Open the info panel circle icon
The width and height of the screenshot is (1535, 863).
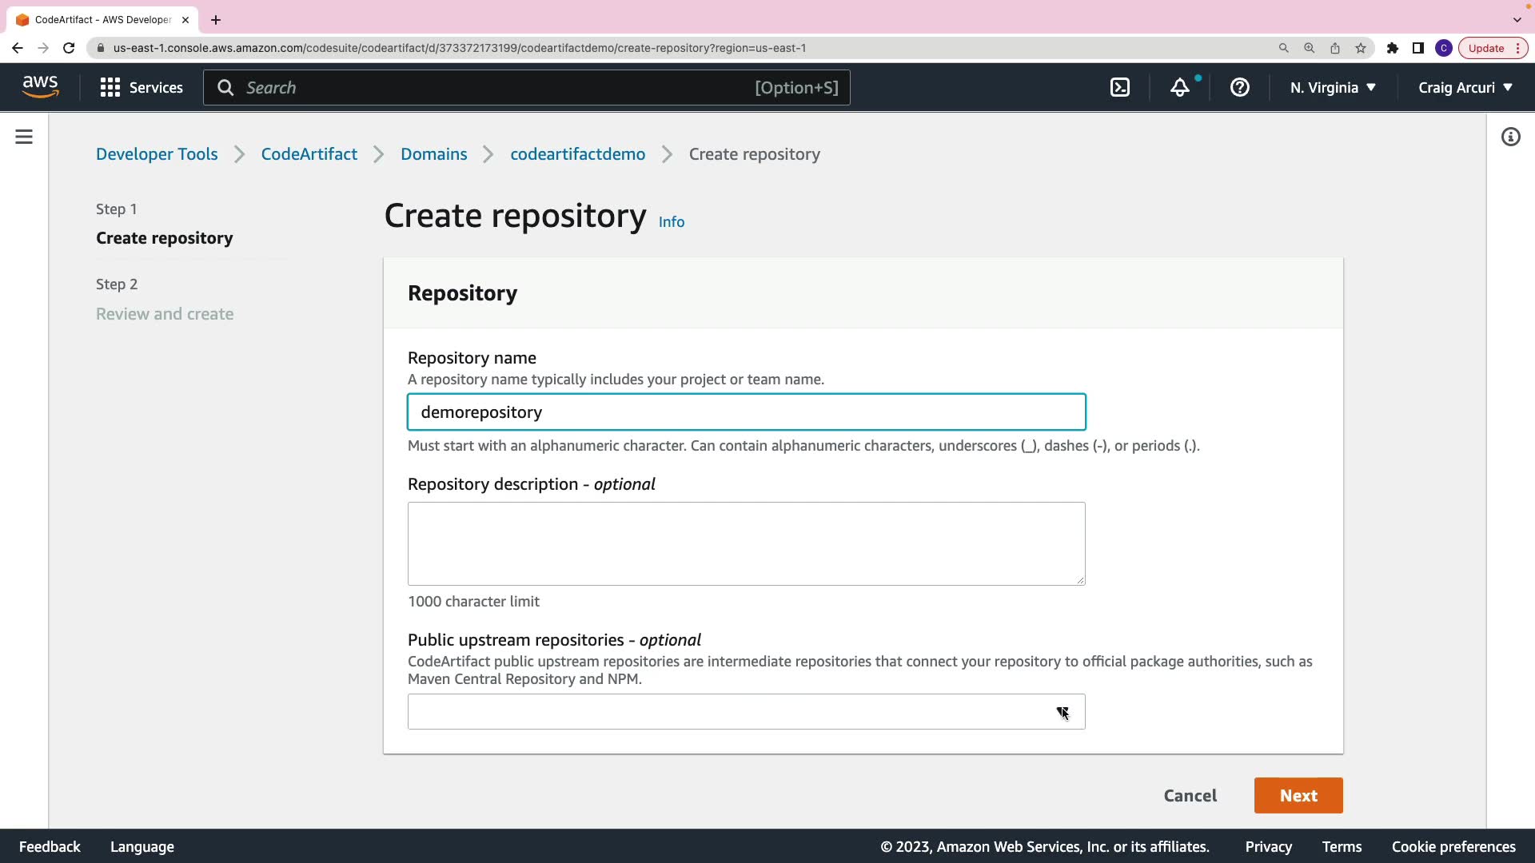coord(1510,137)
